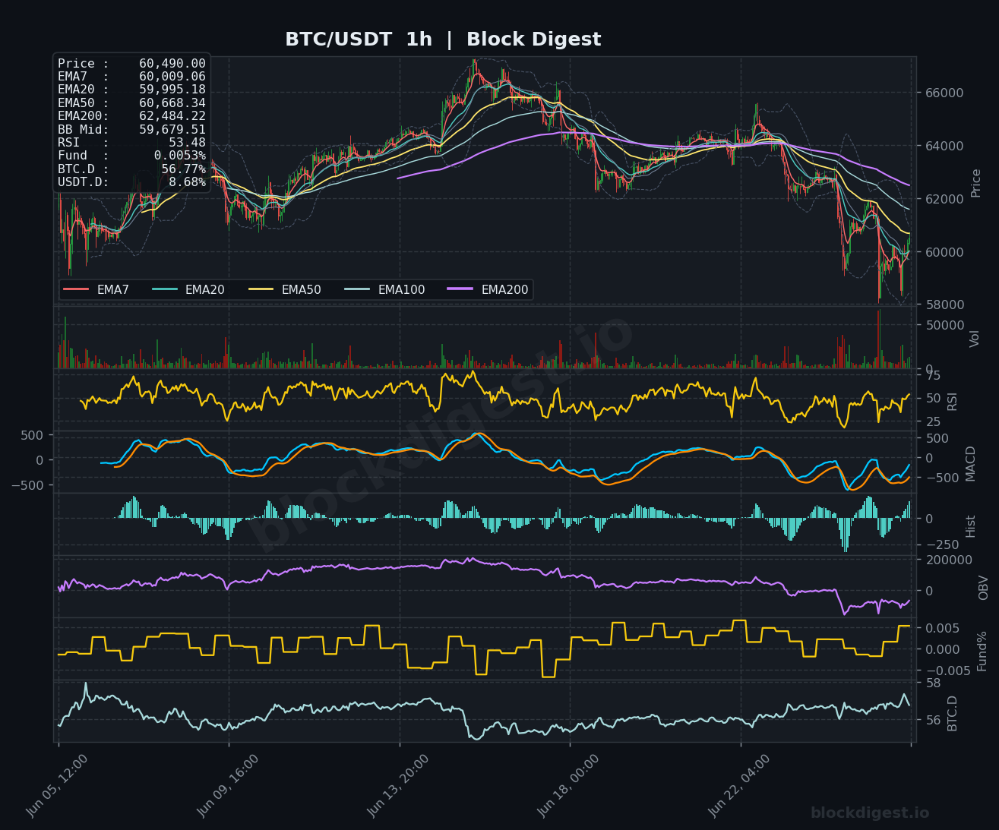Image resolution: width=999 pixels, height=830 pixels.
Task: Click the USDT.D 8.68% info row
Action: pos(131,182)
